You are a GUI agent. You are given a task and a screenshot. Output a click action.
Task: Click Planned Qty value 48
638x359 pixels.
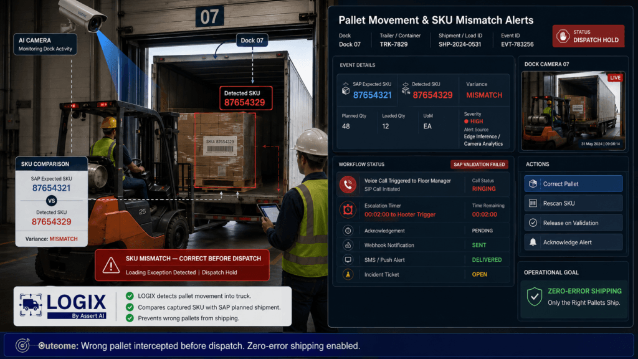point(346,126)
